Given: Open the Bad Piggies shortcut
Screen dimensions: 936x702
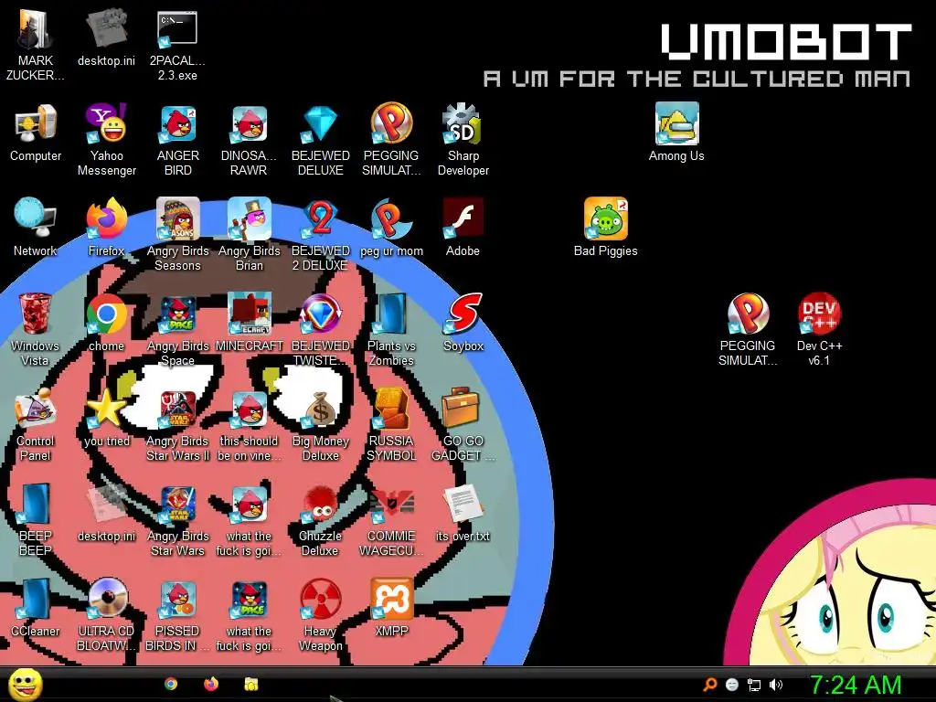Looking at the screenshot, I should [605, 218].
